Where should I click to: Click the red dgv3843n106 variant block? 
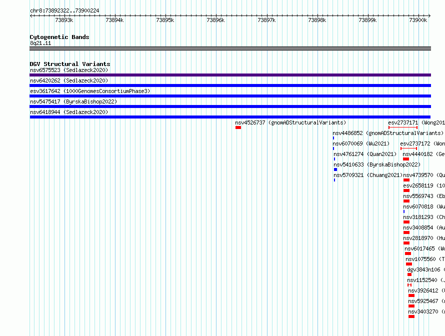409,274
